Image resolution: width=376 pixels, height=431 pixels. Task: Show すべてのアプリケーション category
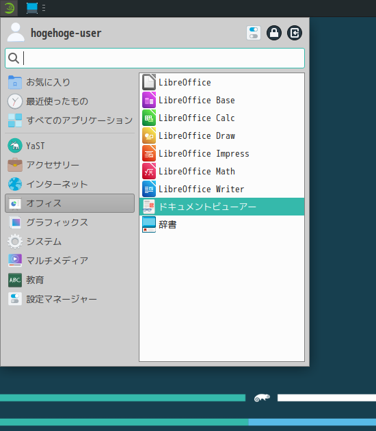point(70,120)
